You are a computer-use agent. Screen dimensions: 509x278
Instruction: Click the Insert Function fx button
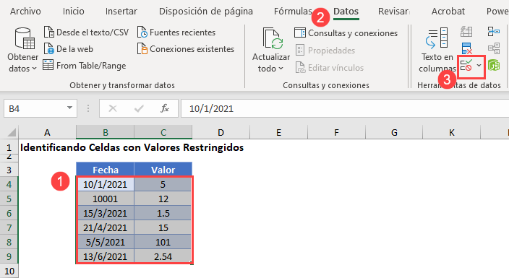[165, 108]
